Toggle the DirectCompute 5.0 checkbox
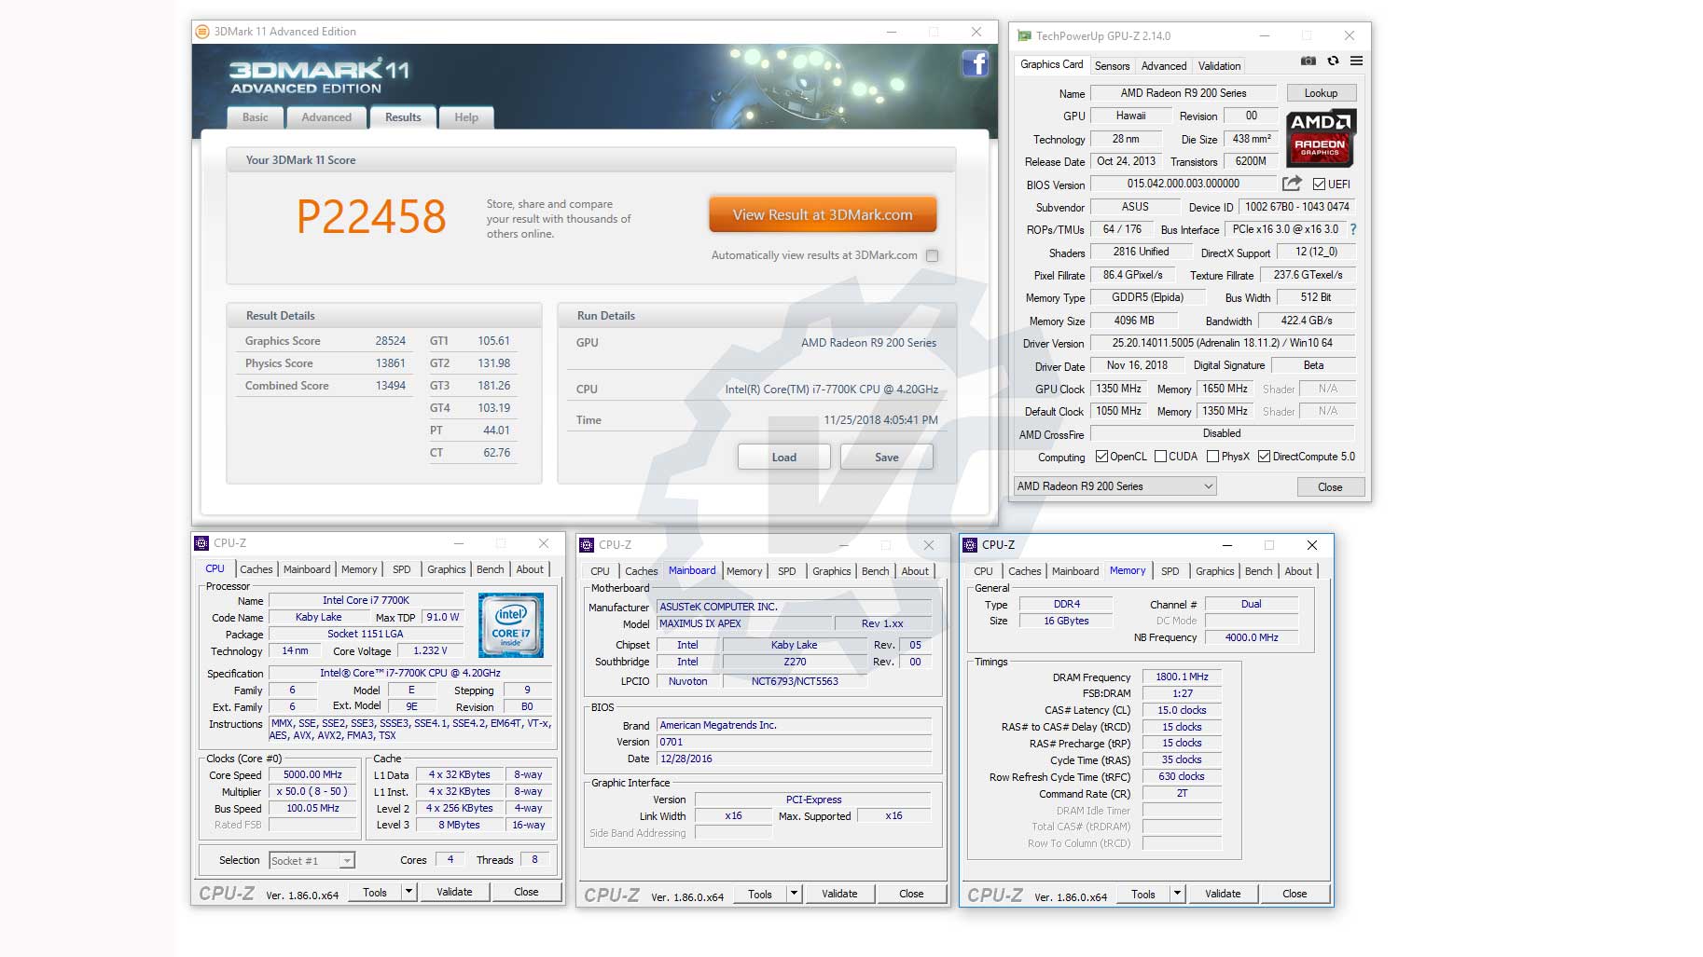 pos(1264,457)
